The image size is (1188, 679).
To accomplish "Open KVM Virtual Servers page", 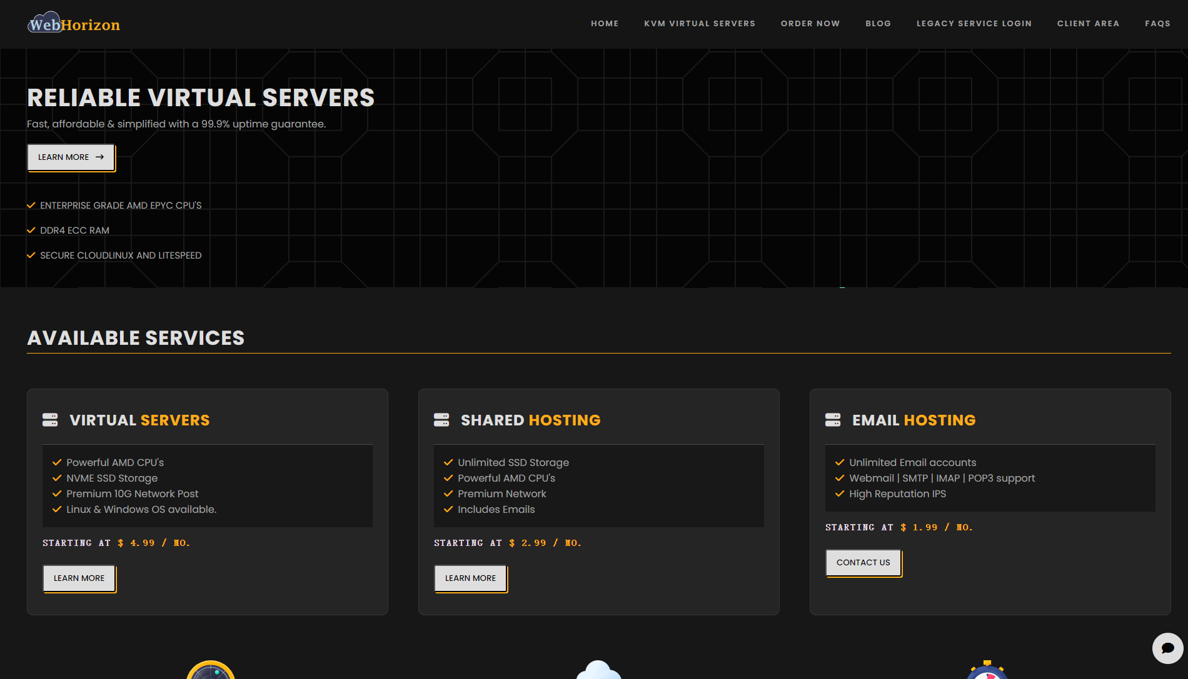I will 700,24.
